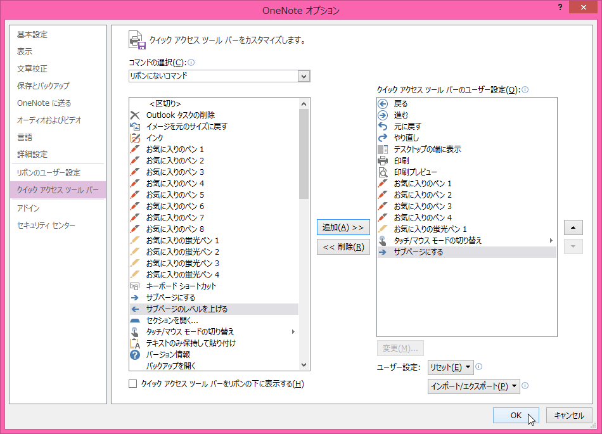Click the 追加(A) >> button

343,227
